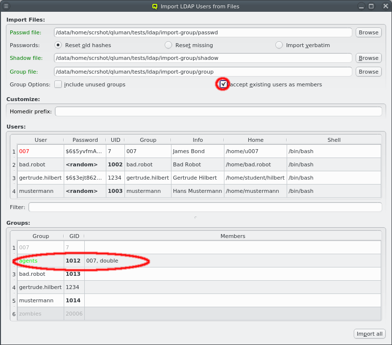
Task: Focus the Group file path field
Action: (x=203, y=72)
